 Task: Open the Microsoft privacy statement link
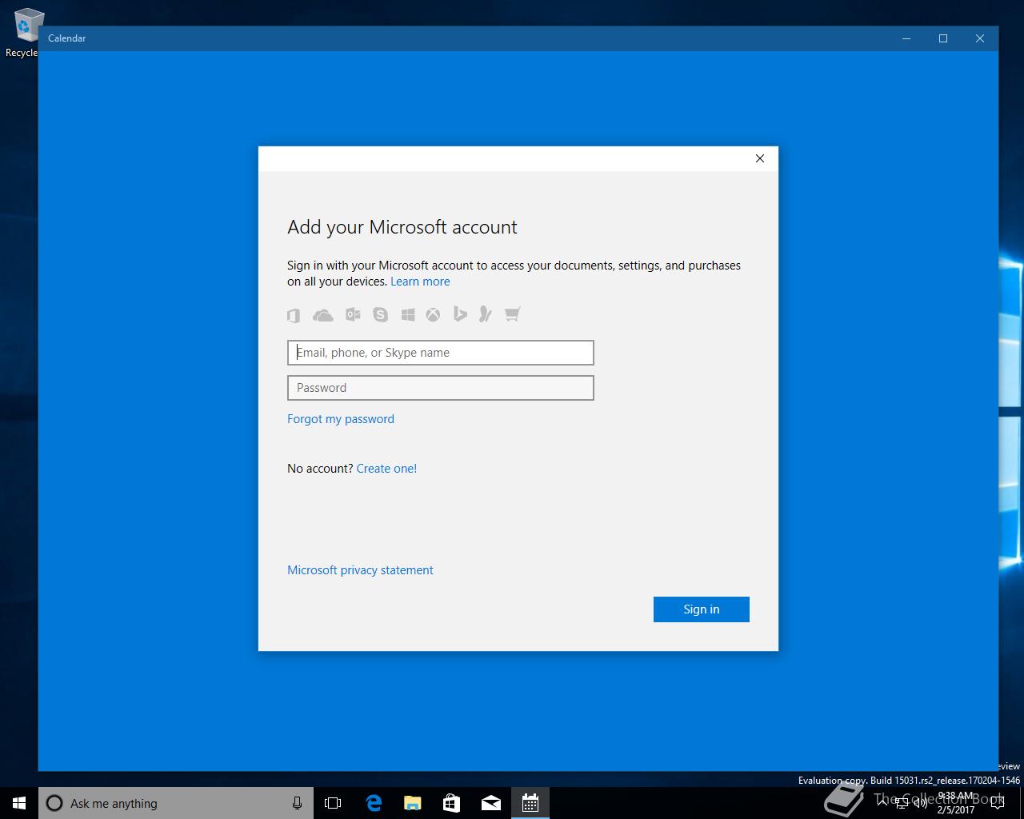[x=360, y=570]
